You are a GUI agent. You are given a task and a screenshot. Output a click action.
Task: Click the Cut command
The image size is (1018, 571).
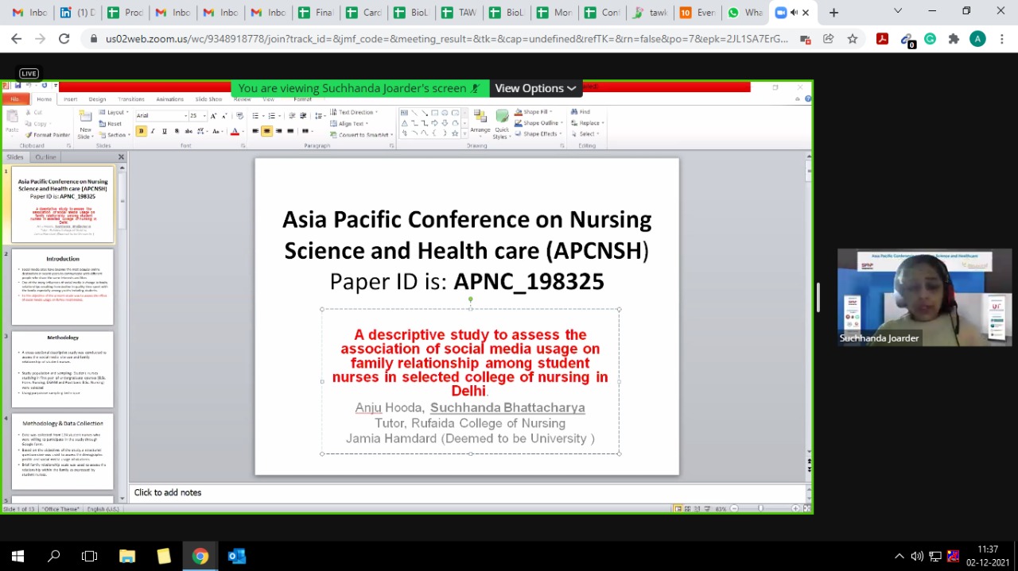33,112
